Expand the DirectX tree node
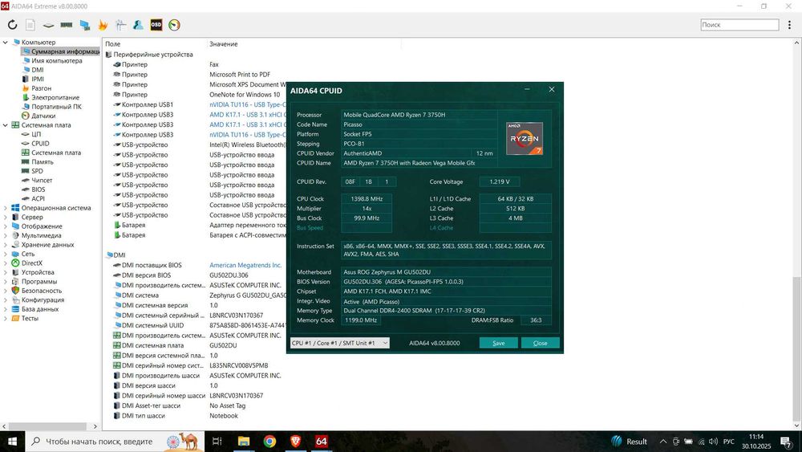802x452 pixels. click(5, 263)
